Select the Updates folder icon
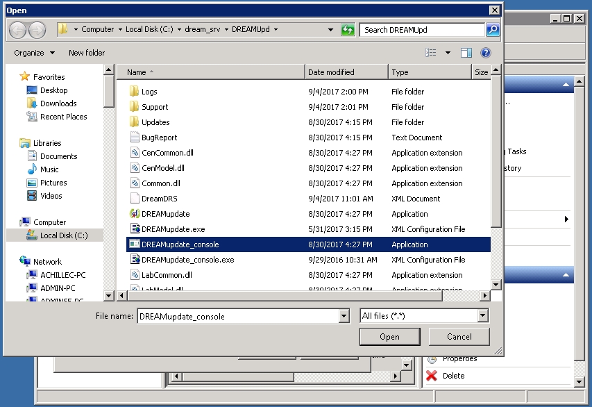 click(134, 122)
